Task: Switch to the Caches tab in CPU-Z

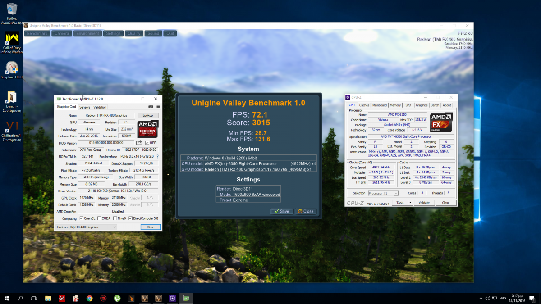Action: pos(364,105)
